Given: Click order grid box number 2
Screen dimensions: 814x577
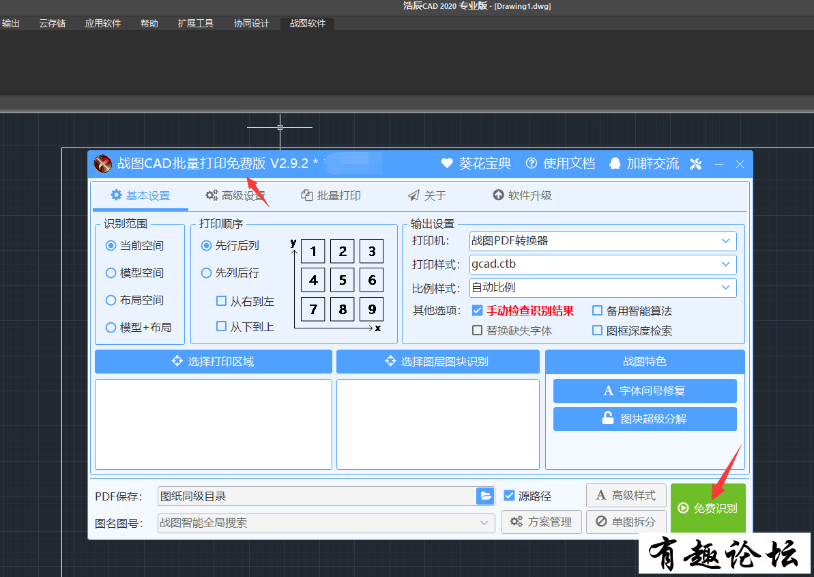Looking at the screenshot, I should (343, 251).
